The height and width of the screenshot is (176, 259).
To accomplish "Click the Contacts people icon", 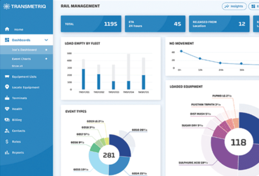I will coord(7,131).
